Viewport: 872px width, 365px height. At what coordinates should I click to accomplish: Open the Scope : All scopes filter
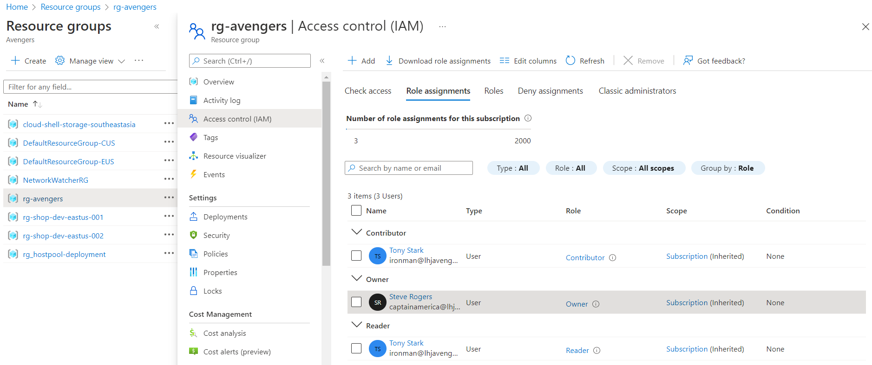tap(643, 168)
